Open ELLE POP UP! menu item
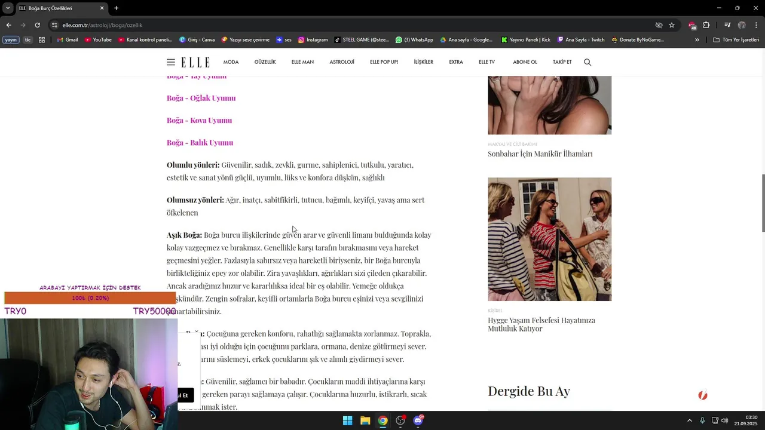Image resolution: width=765 pixels, height=430 pixels. click(x=384, y=62)
